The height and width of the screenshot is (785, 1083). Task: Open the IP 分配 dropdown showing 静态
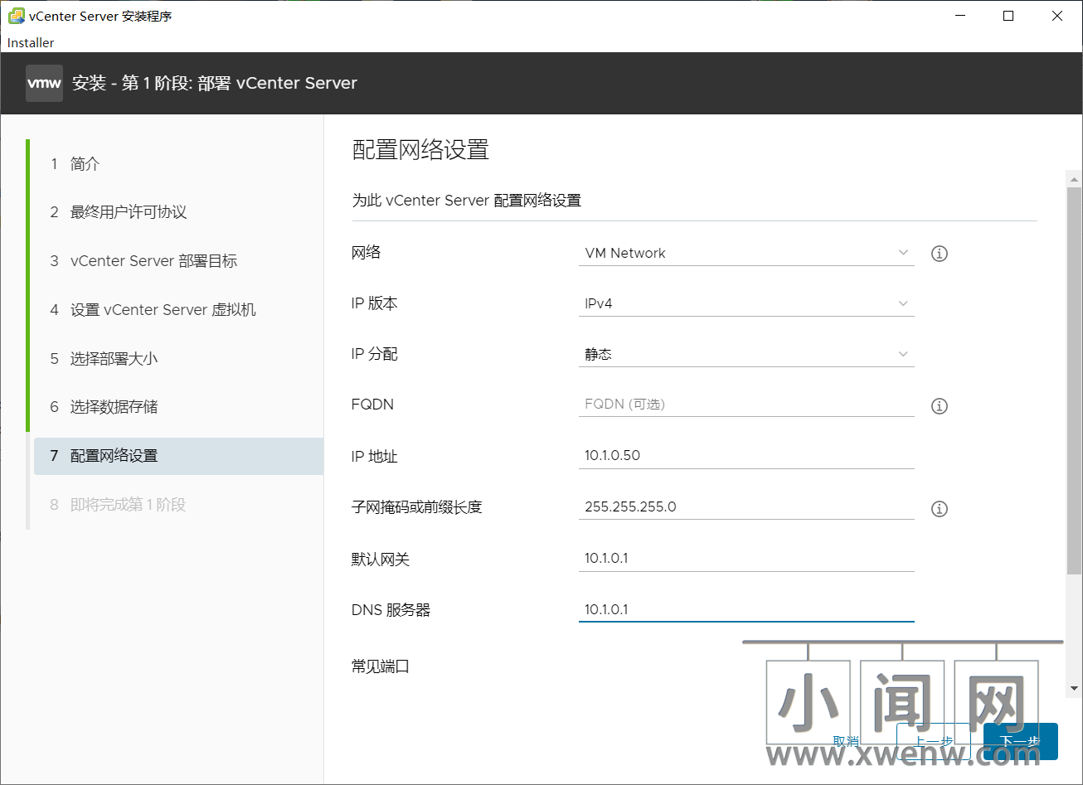[x=746, y=355]
